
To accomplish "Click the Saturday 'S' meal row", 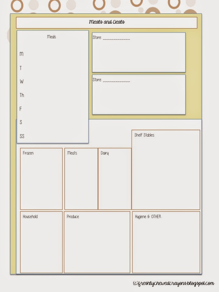I will point(53,122).
